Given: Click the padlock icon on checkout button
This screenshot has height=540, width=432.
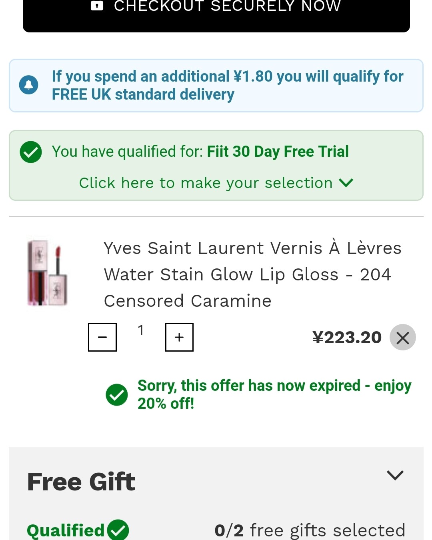Looking at the screenshot, I should click(97, 5).
